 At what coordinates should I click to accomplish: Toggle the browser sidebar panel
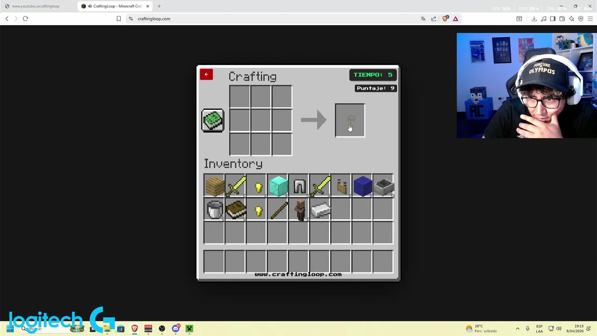click(x=553, y=19)
